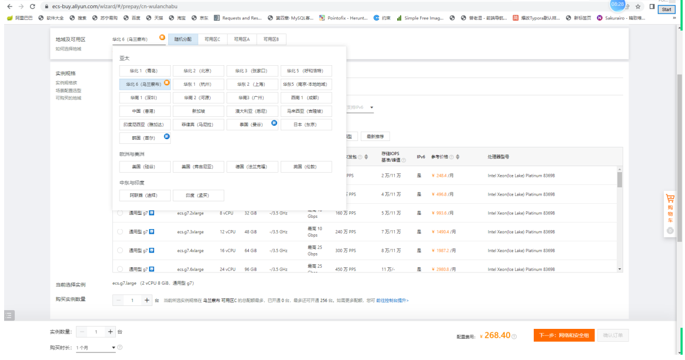685x360 pixels.
Task: Click 下一步：网络和安全组 button
Action: (564, 335)
